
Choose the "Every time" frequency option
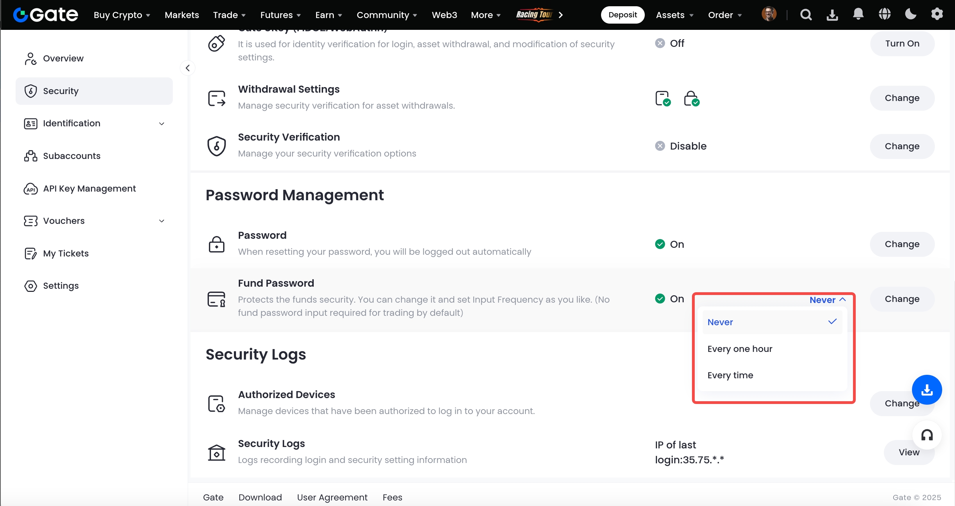[730, 375]
